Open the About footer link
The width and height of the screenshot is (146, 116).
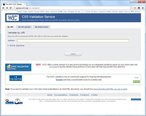point(50,95)
